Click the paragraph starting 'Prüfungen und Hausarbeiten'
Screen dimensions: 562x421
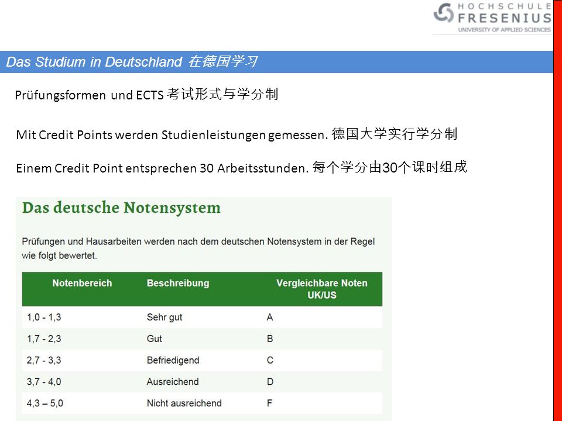pyautogui.click(x=198, y=249)
